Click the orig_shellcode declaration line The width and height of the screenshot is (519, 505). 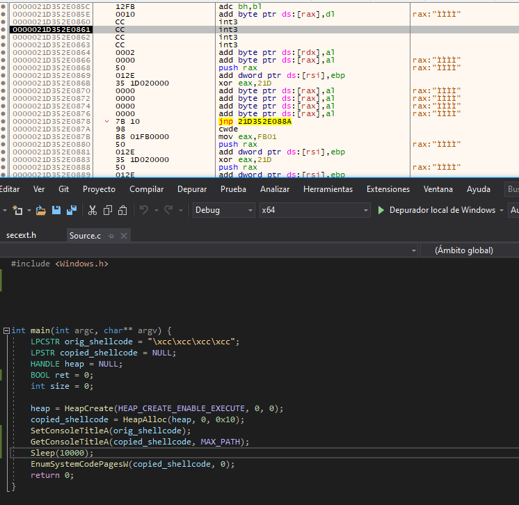[135, 342]
